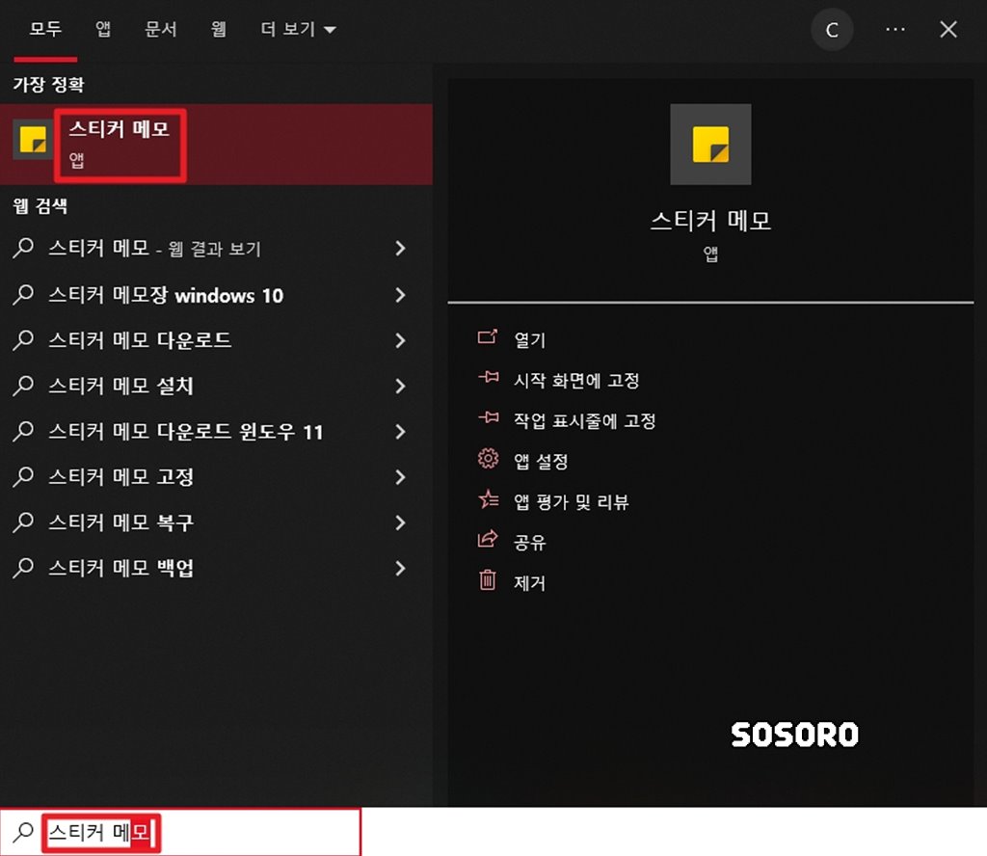Screen dimensions: 987x856
Task: Open the three-dot options menu
Action: (x=895, y=30)
